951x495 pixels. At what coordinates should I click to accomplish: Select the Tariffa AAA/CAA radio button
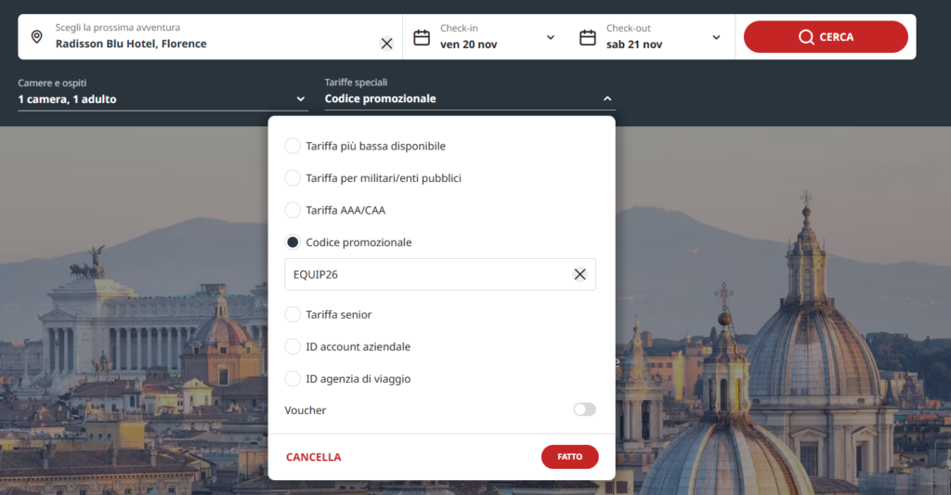293,210
